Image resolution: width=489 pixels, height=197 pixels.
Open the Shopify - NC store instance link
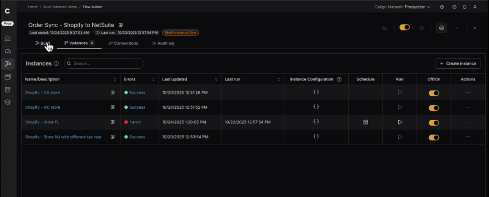(x=43, y=107)
